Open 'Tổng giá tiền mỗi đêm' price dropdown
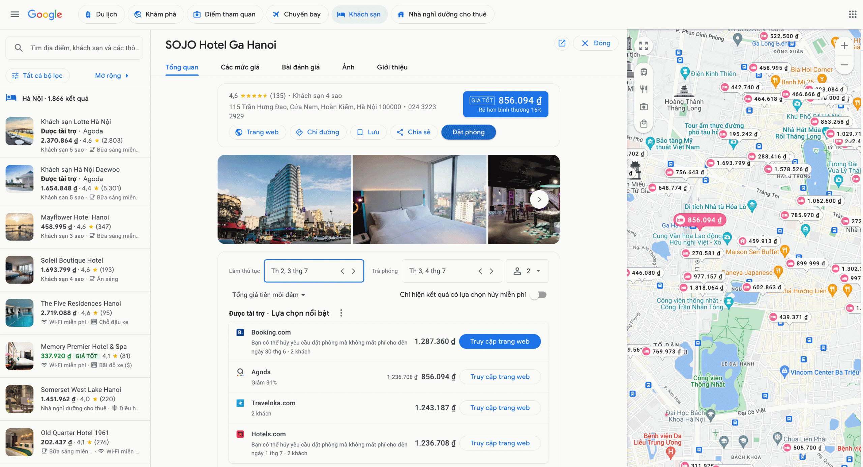Viewport: 863px width, 467px height. [269, 295]
